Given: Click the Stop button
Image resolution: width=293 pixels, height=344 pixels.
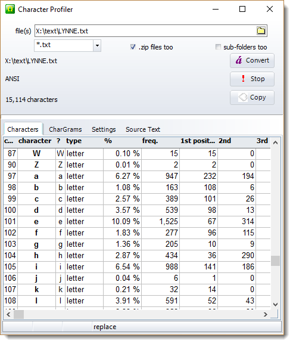Looking at the screenshot, I should [x=252, y=79].
